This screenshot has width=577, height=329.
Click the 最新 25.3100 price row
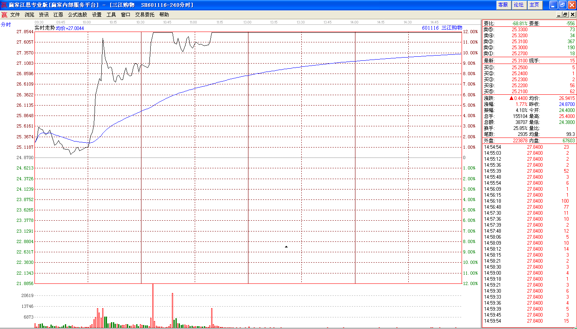[x=529, y=61]
